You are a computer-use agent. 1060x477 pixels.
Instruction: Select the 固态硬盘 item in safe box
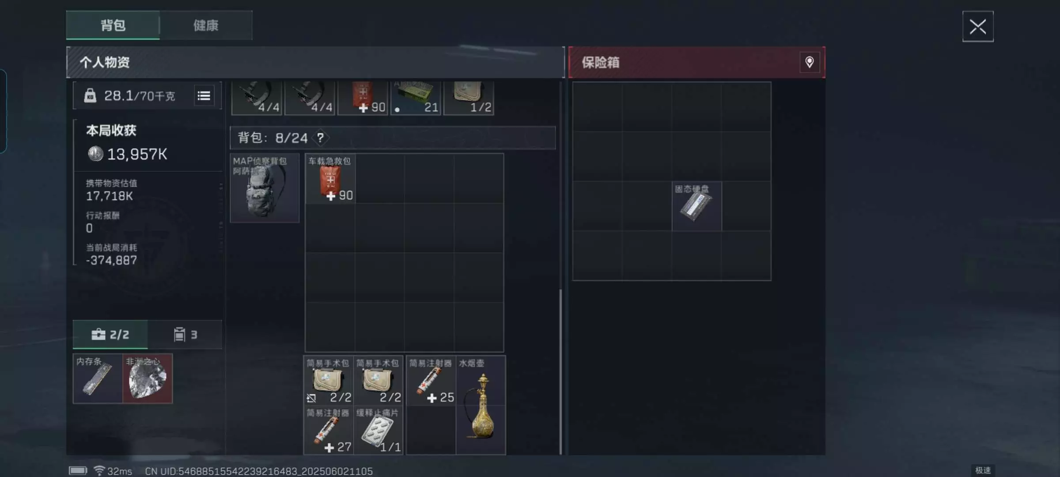pyautogui.click(x=697, y=206)
